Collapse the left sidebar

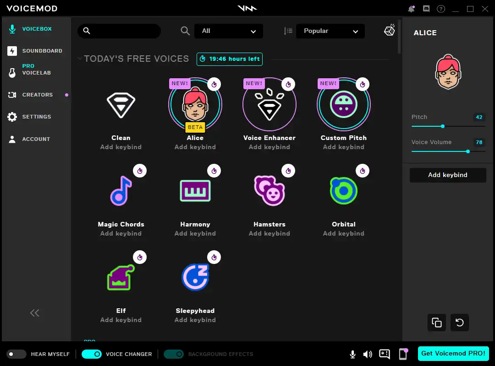click(x=35, y=313)
